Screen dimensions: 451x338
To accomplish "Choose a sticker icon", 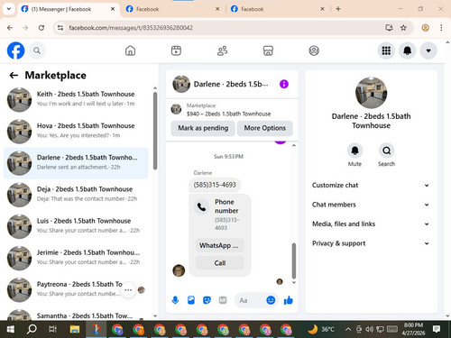I will pos(207,300).
